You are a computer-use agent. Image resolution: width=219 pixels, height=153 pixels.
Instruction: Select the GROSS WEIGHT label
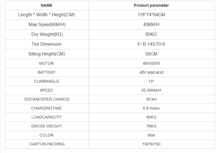46,126
